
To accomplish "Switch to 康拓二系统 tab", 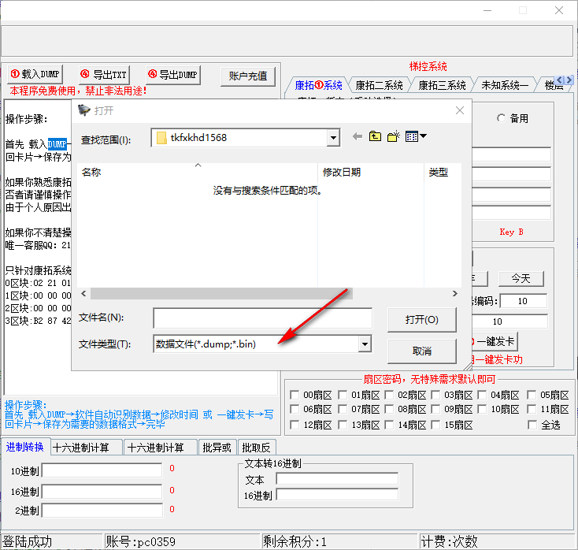I will click(379, 86).
